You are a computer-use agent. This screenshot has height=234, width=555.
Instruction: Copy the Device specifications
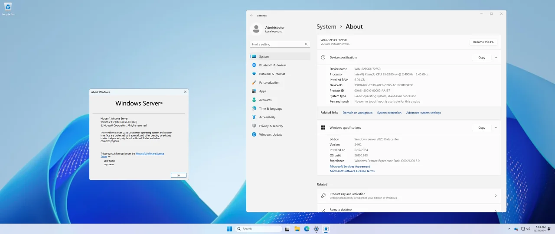tap(482, 57)
